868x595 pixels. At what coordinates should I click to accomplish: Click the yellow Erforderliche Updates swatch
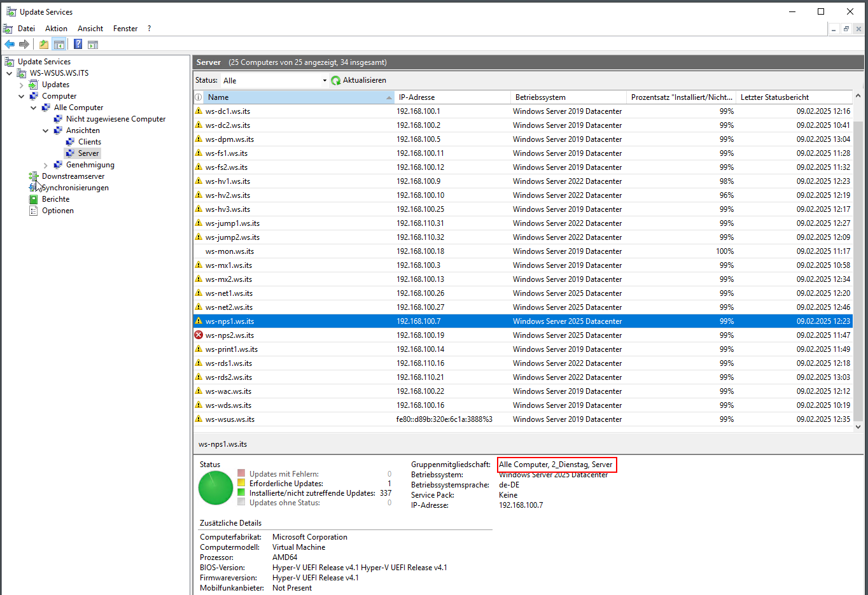click(x=241, y=483)
